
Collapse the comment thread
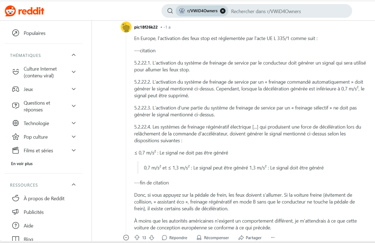pos(126,238)
